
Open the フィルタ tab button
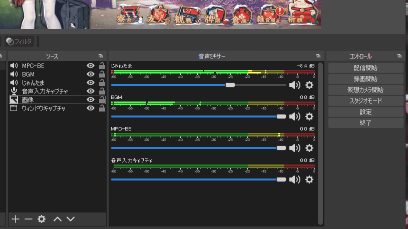(19, 41)
